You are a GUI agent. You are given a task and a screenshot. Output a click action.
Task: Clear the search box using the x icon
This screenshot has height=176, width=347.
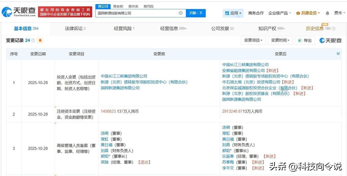click(x=181, y=13)
